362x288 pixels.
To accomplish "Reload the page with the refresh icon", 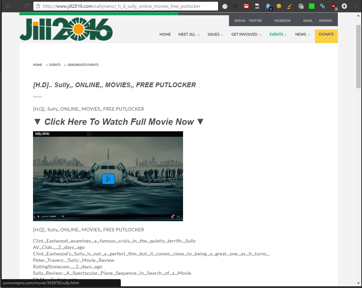I will click(x=27, y=6).
